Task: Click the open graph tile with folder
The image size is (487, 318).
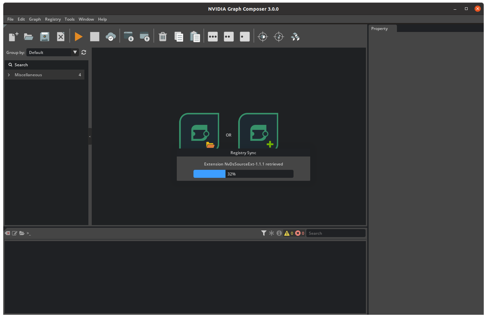Action: pos(199,131)
